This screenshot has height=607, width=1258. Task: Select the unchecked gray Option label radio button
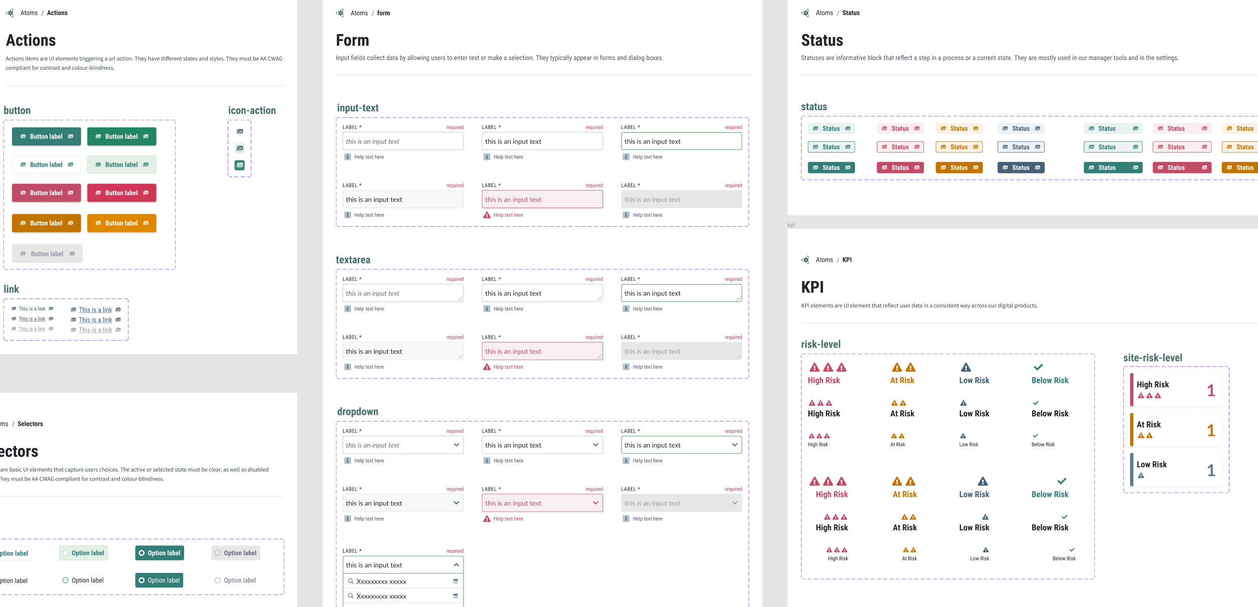[x=218, y=553]
